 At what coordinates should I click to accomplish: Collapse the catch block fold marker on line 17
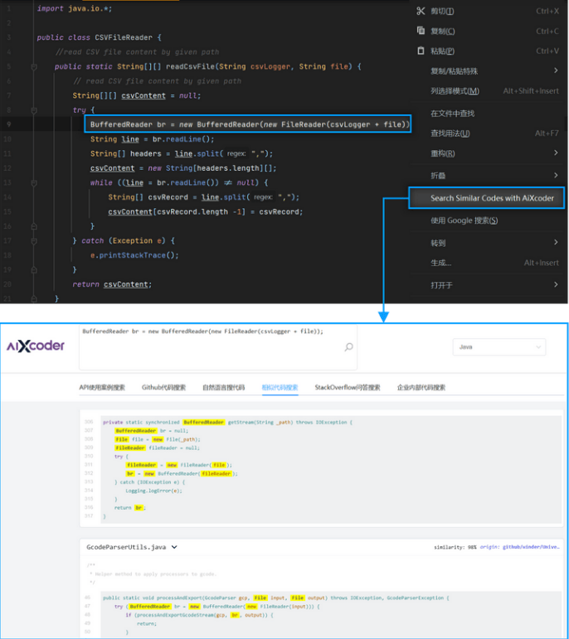point(34,241)
